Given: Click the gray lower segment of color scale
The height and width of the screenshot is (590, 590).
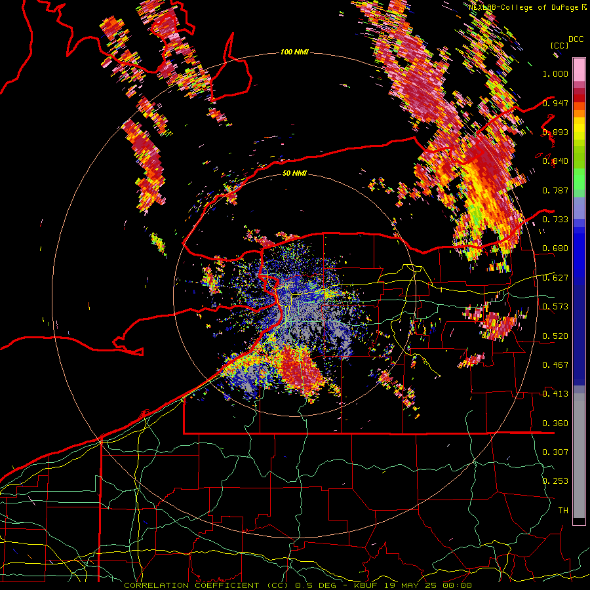Looking at the screenshot, I should click(579, 456).
